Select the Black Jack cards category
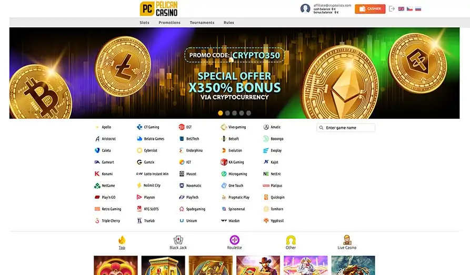The height and width of the screenshot is (275, 470). 178,242
